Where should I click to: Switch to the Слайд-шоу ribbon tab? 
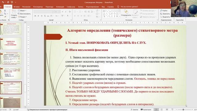coord(71,7)
